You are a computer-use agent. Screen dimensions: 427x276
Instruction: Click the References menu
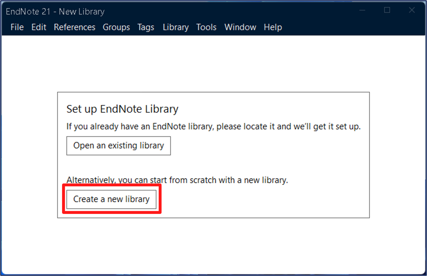[x=74, y=27]
